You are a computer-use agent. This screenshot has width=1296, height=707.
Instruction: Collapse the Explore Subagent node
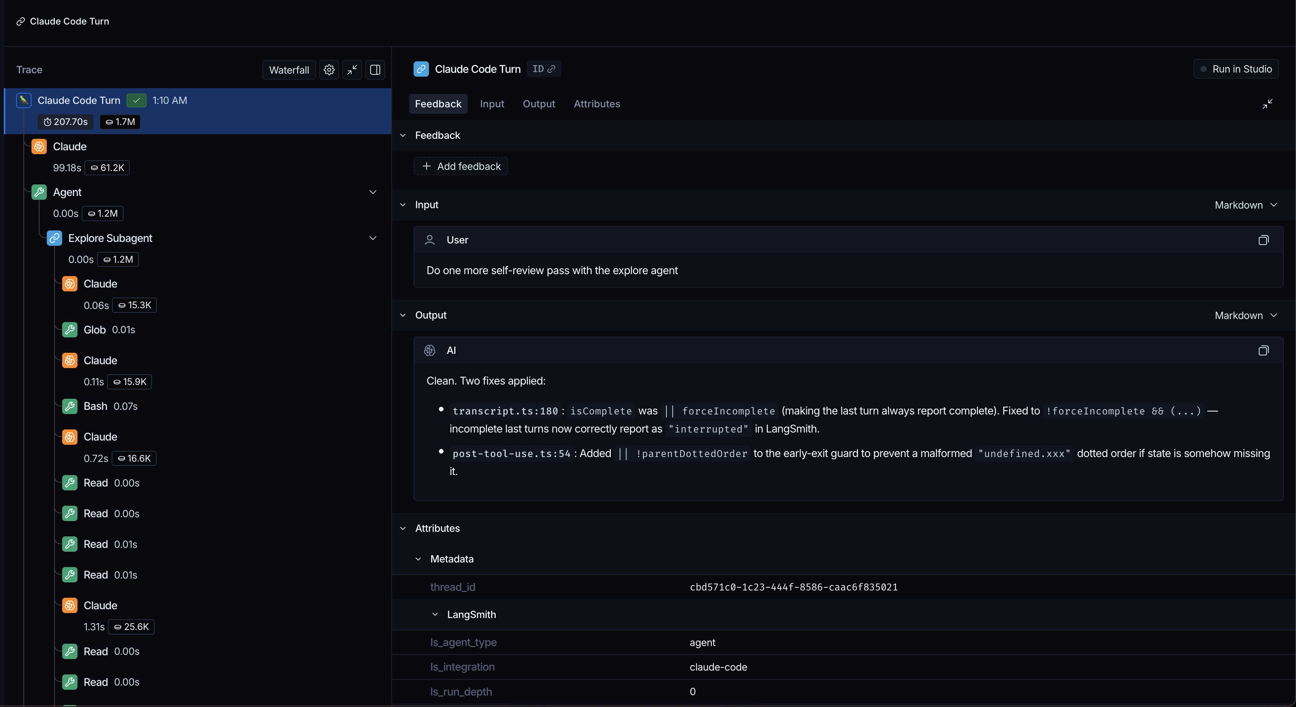[373, 238]
